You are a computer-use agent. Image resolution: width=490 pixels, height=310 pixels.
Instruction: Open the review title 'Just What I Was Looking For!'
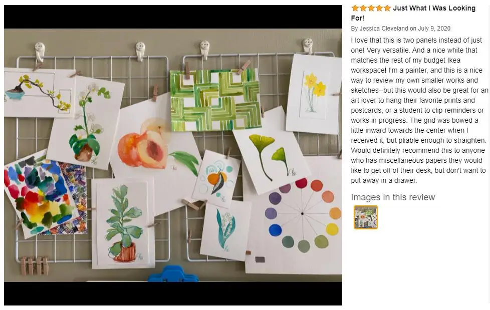tap(413, 13)
